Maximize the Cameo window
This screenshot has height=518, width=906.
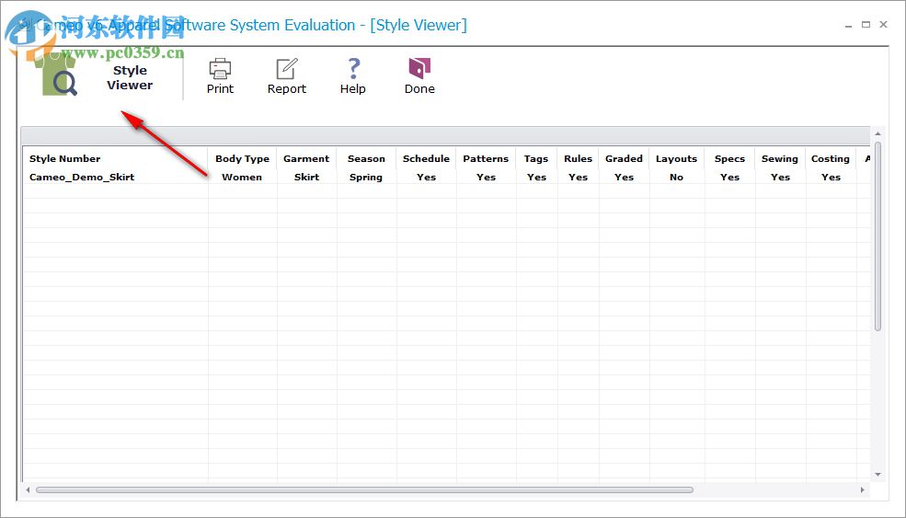point(866,25)
